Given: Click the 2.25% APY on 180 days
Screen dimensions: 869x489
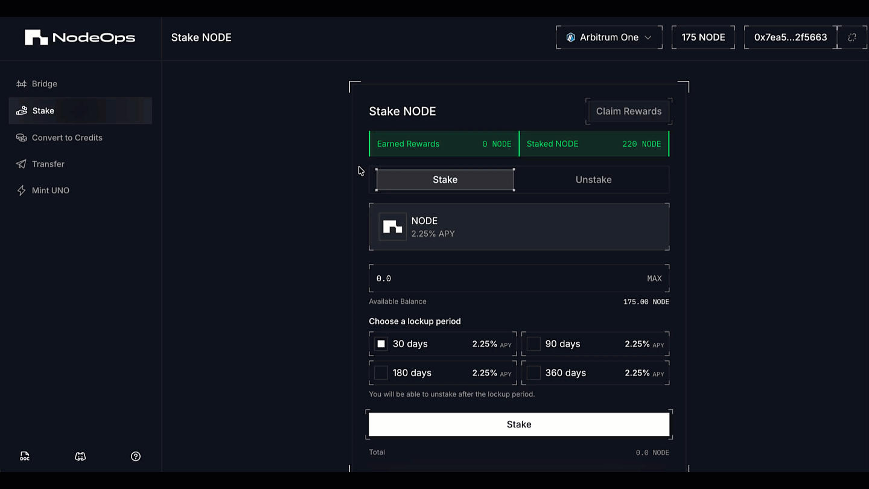Looking at the screenshot, I should [492, 373].
